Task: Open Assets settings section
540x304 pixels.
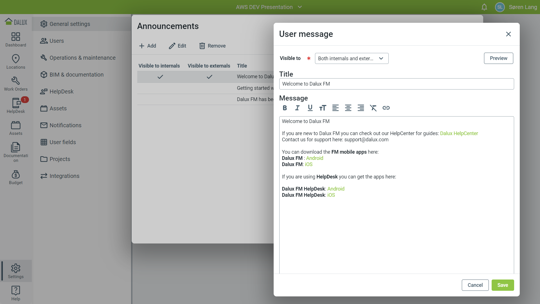Action: [x=82, y=108]
